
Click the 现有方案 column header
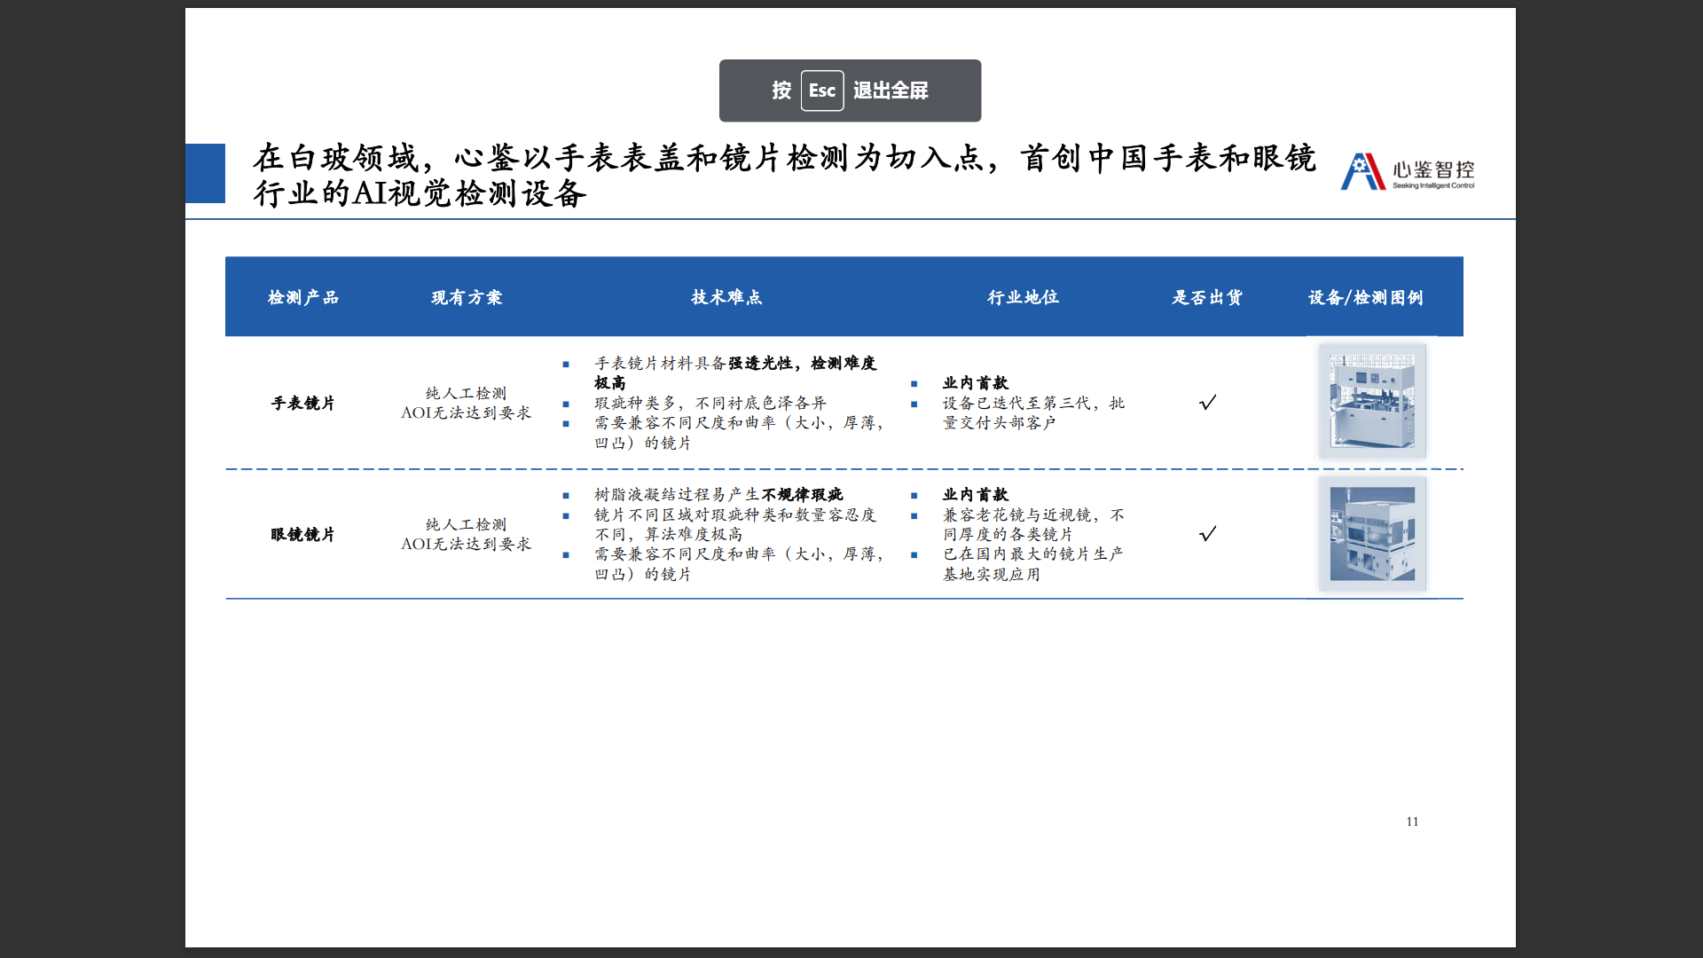[467, 298]
